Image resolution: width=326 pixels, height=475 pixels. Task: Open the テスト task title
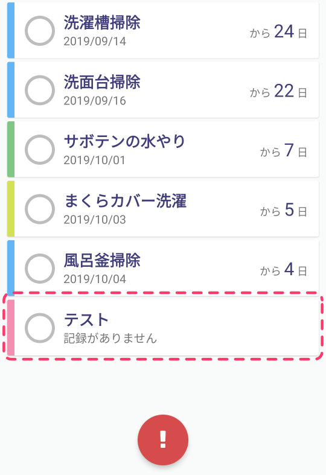(86, 320)
